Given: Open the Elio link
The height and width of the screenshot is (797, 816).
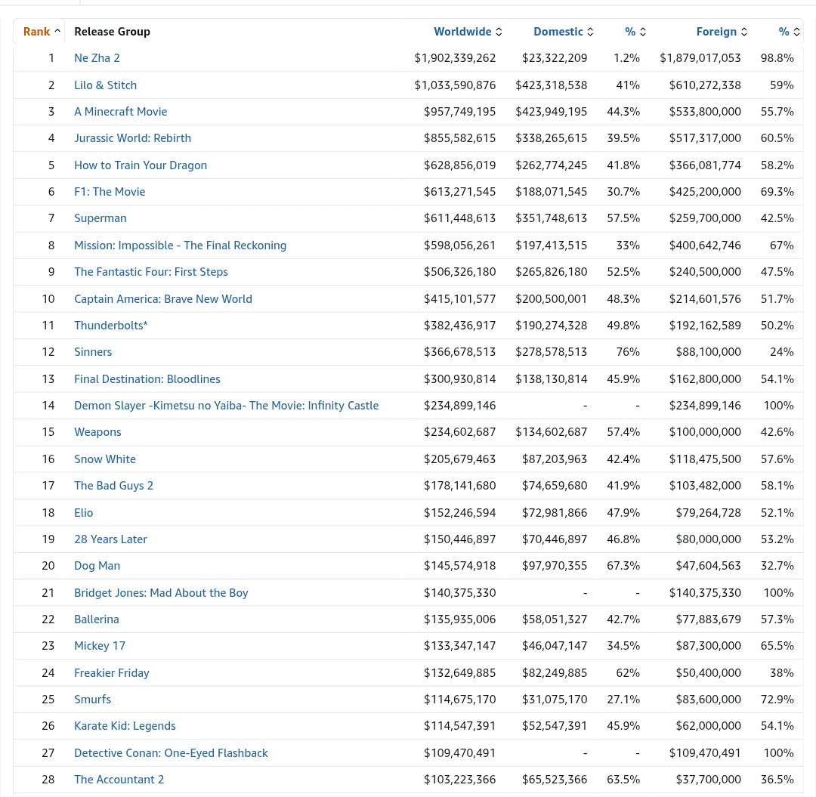Looking at the screenshot, I should [x=84, y=513].
